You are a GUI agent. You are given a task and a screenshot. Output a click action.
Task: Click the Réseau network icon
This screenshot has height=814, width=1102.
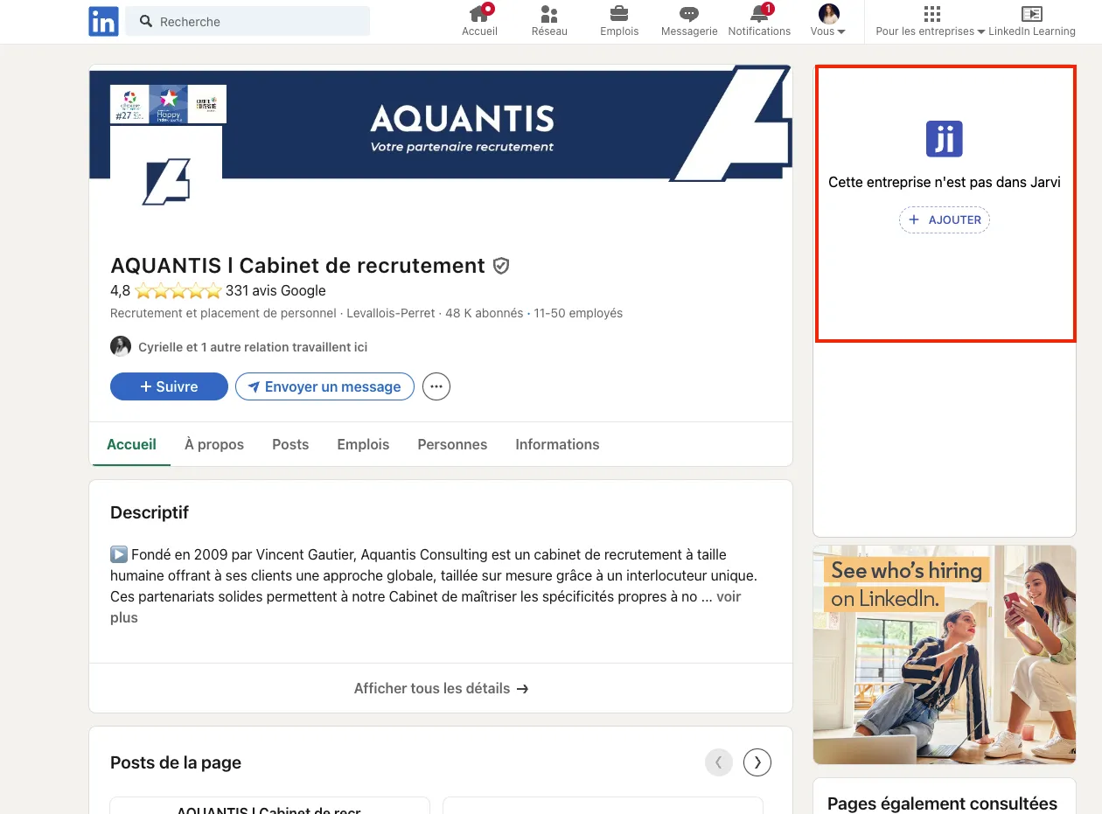click(549, 16)
